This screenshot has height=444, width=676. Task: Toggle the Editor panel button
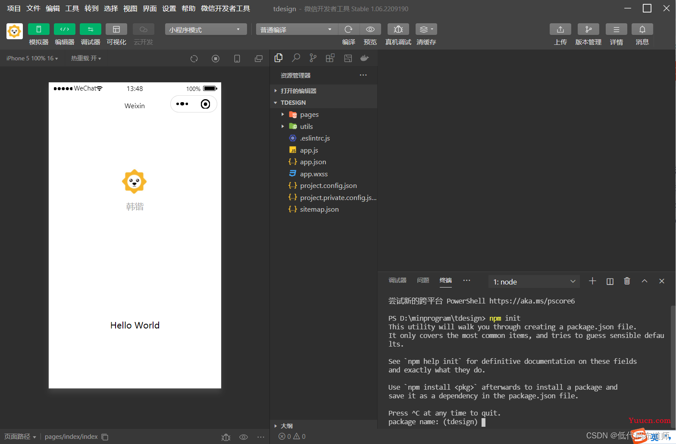pos(65,29)
